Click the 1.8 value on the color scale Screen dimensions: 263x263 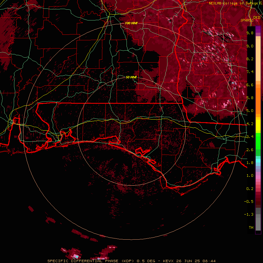[x=250, y=163]
